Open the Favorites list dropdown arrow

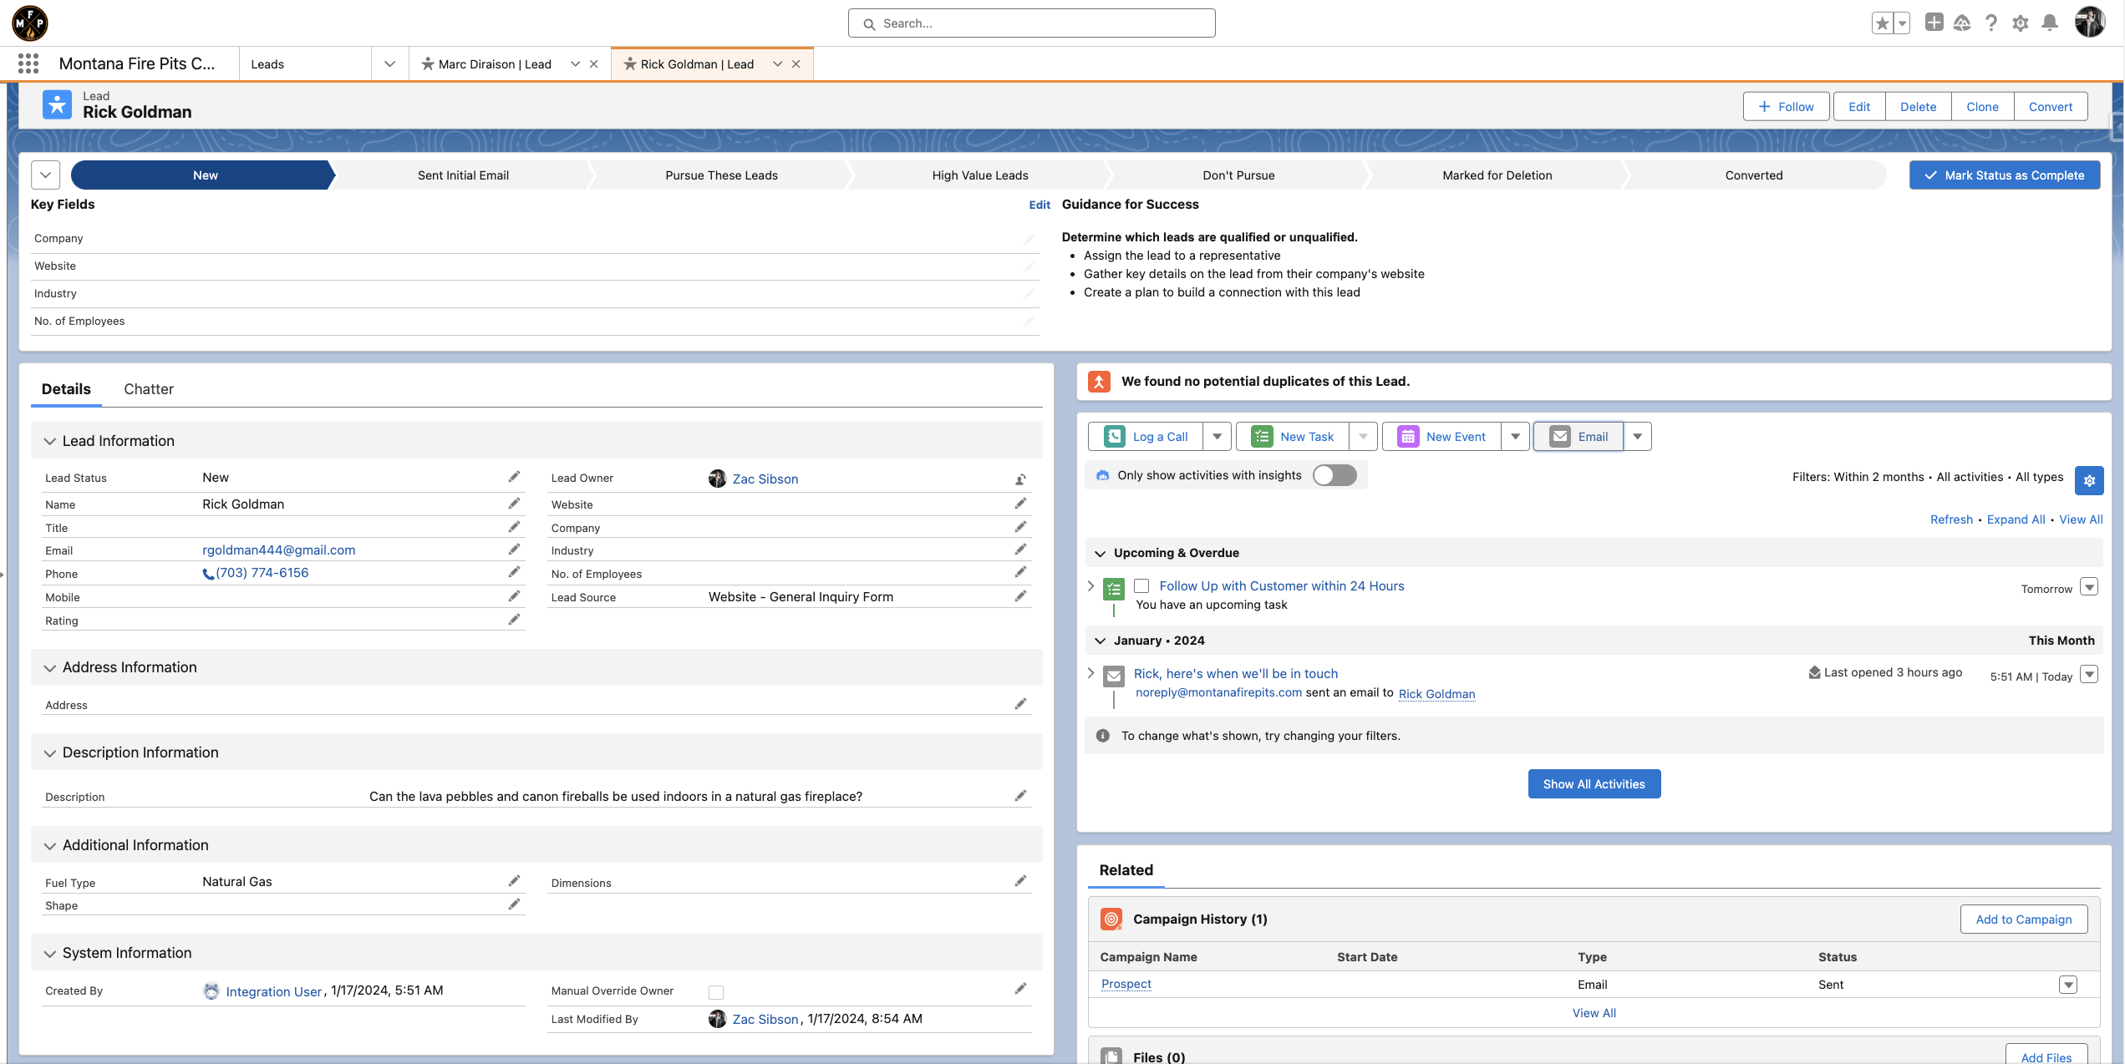pos(1903,23)
